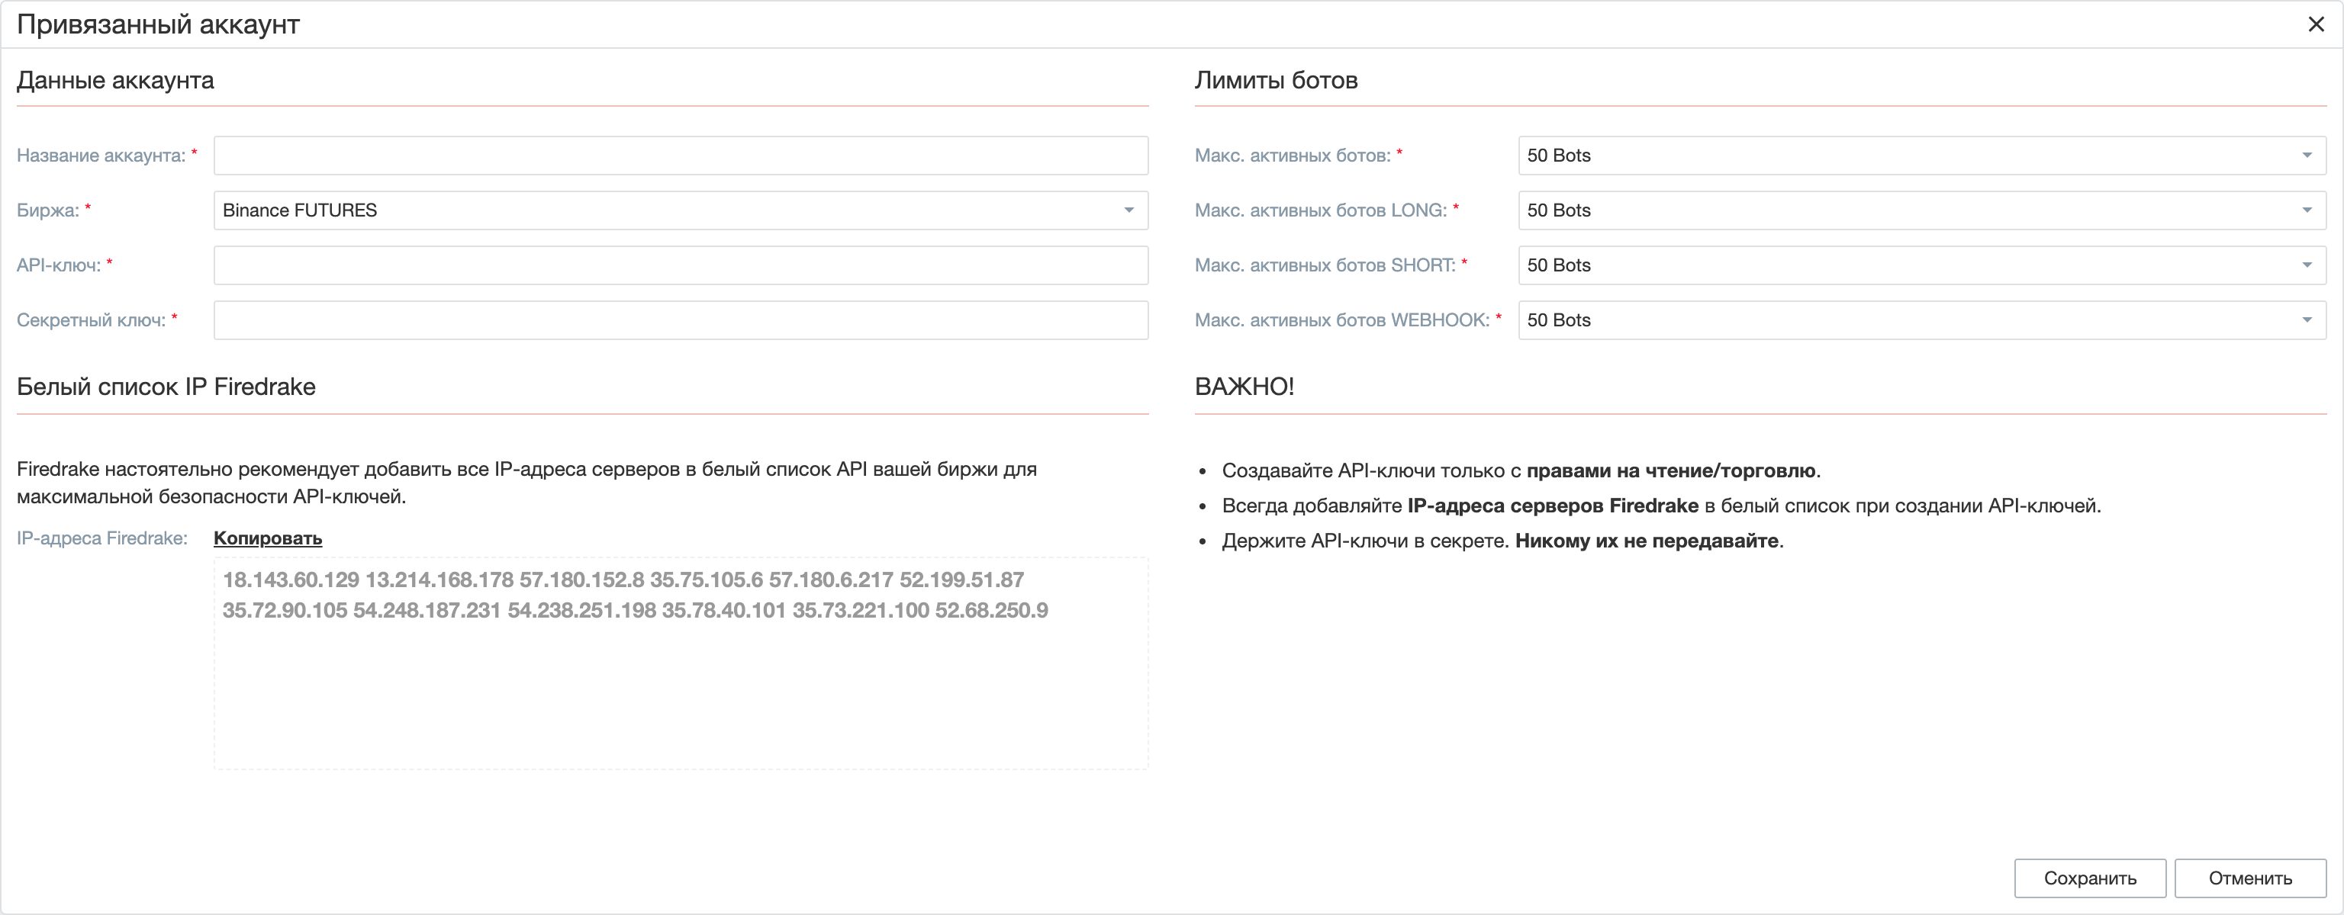Open the Макс. активных ботов dropdown
2344x915 pixels.
click(x=1922, y=156)
